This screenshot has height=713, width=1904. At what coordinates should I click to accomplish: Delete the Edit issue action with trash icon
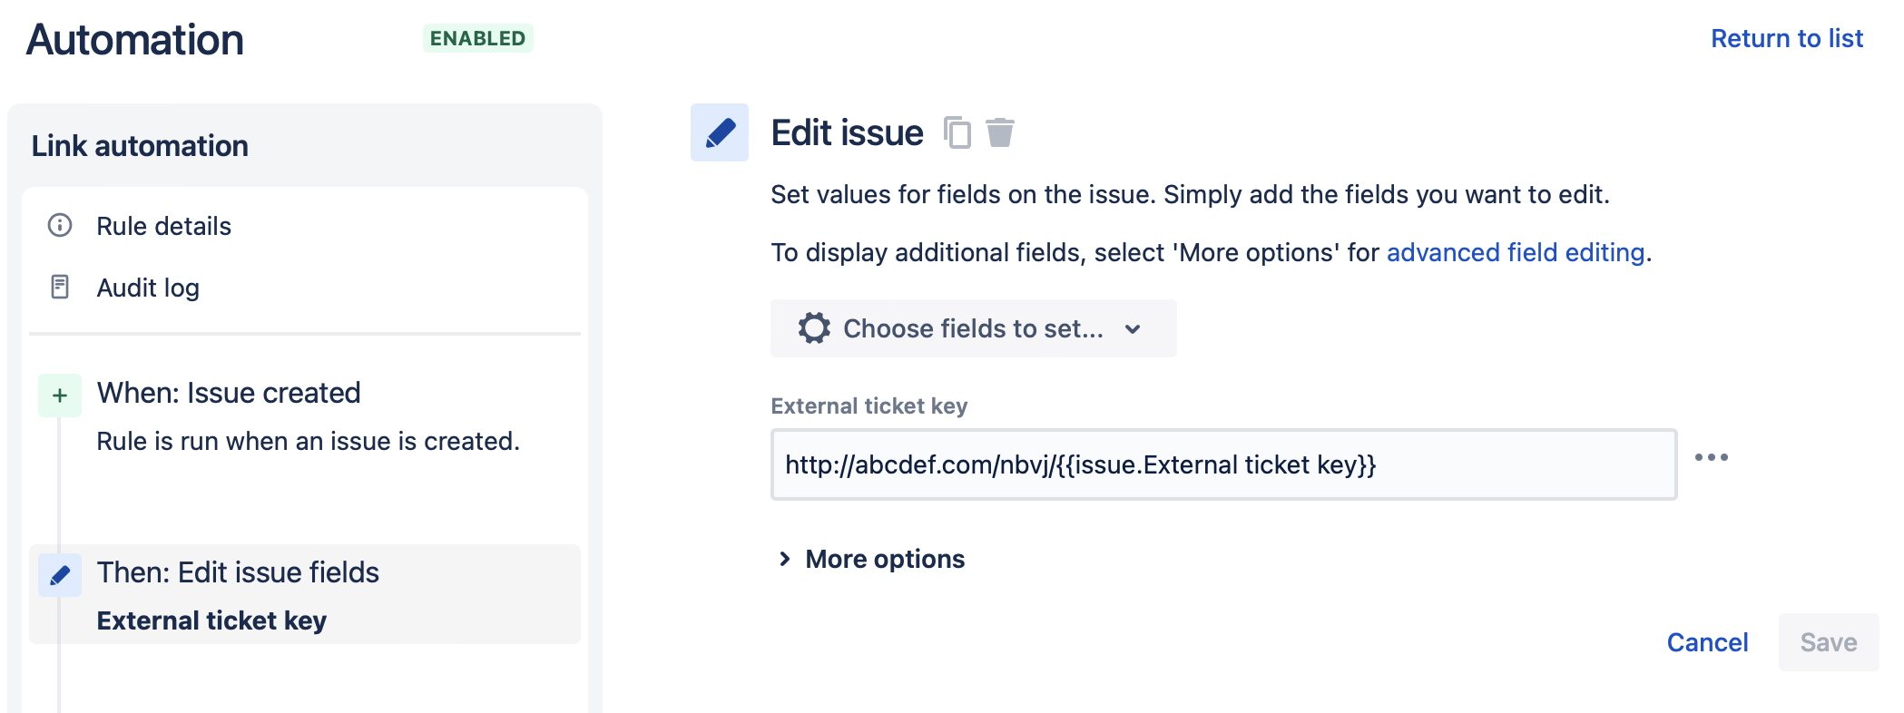coord(1000,132)
